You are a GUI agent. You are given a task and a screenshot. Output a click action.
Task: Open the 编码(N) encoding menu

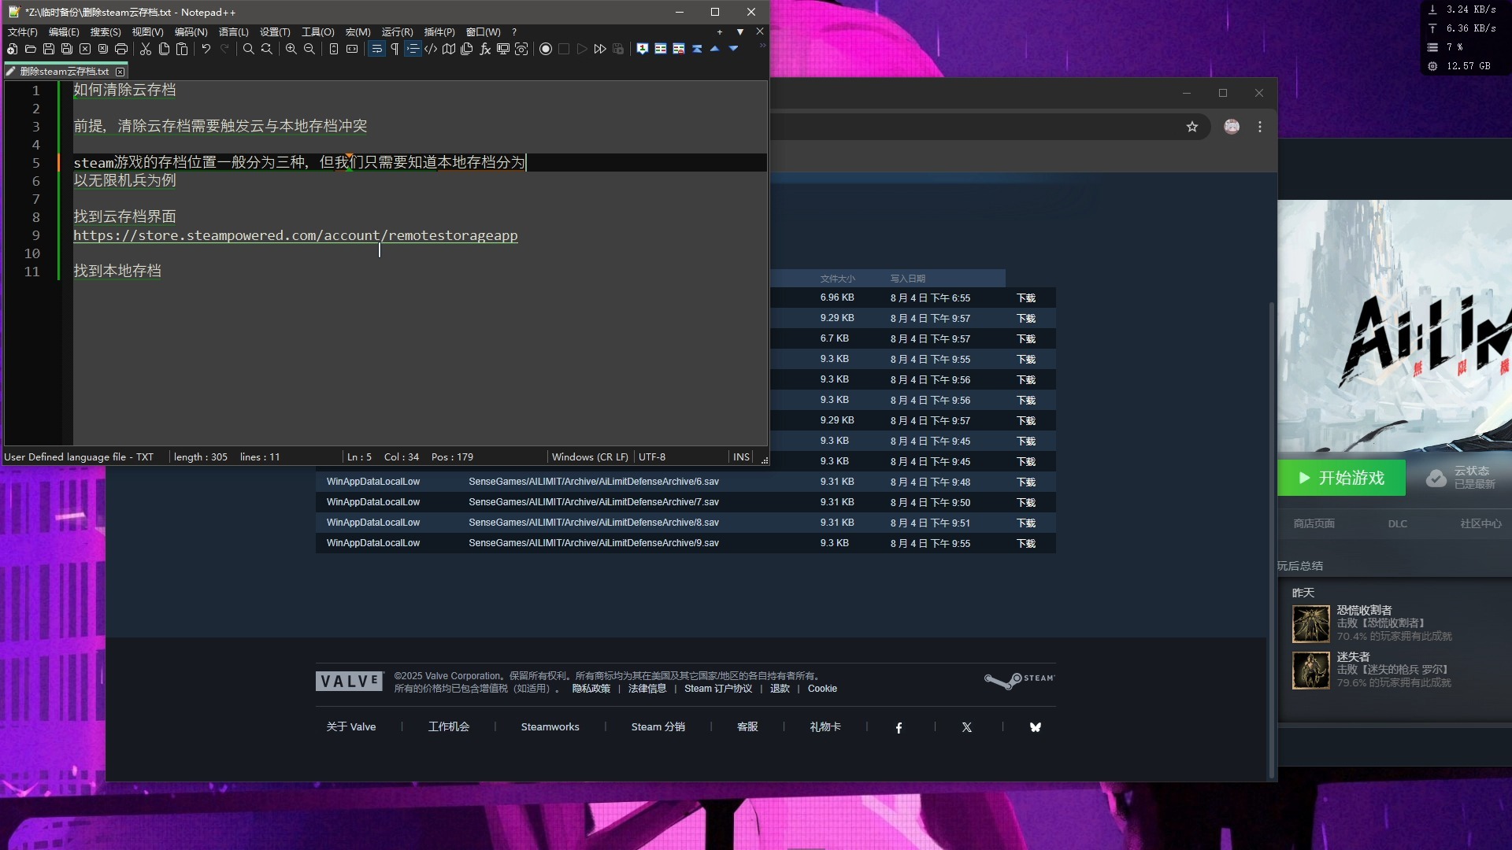coord(191,32)
